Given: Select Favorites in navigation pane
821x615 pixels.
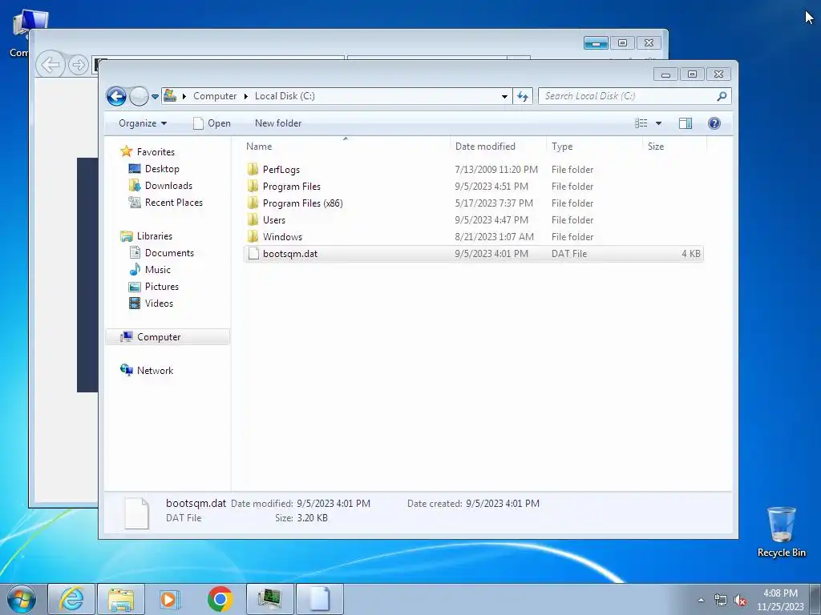Looking at the screenshot, I should pyautogui.click(x=156, y=151).
